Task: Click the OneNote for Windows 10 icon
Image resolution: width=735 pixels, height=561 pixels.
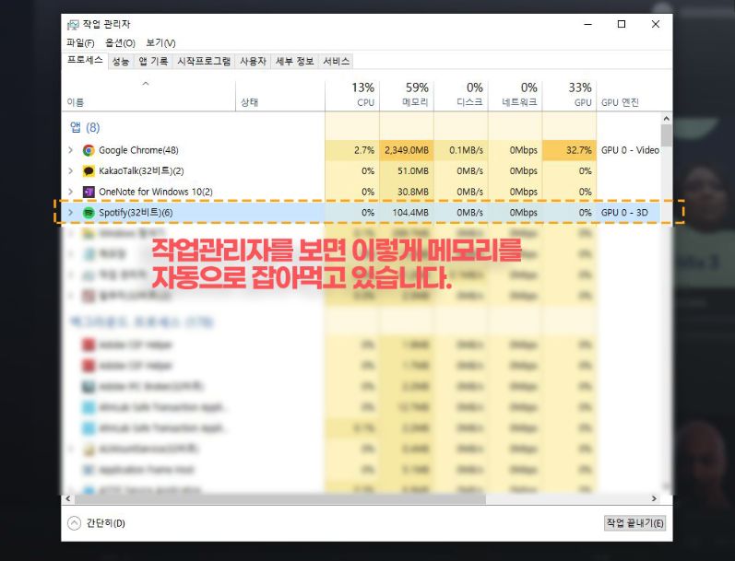Action: [89, 192]
